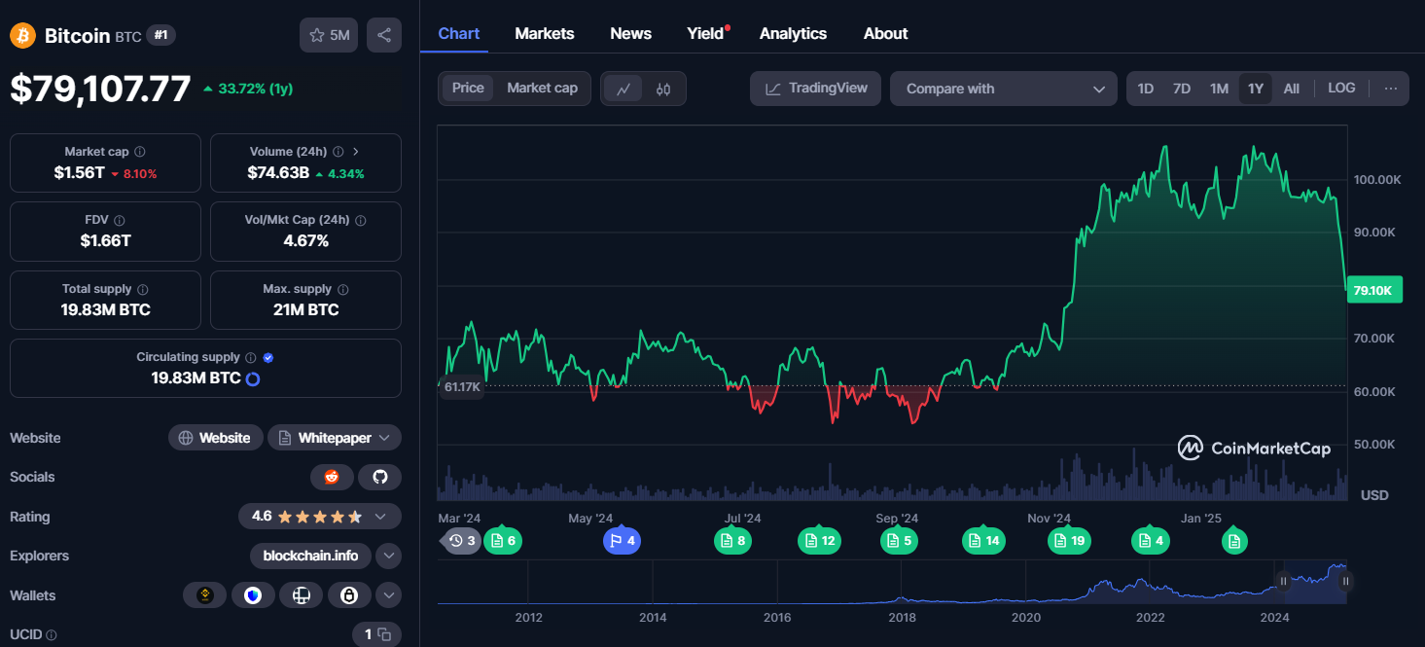The width and height of the screenshot is (1425, 647).
Task: Open the blockchain.info explorer link
Action: click(311, 556)
